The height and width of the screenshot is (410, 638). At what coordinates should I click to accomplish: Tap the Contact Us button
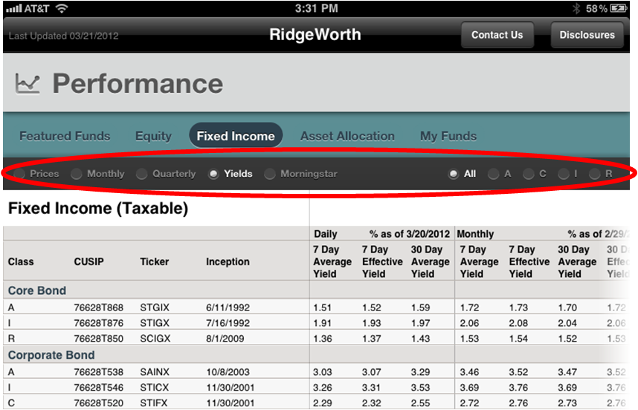point(497,35)
